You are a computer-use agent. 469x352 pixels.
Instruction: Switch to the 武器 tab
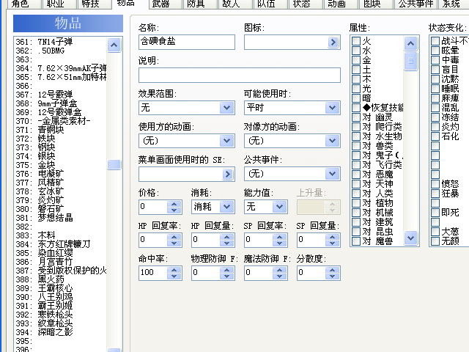click(x=160, y=4)
